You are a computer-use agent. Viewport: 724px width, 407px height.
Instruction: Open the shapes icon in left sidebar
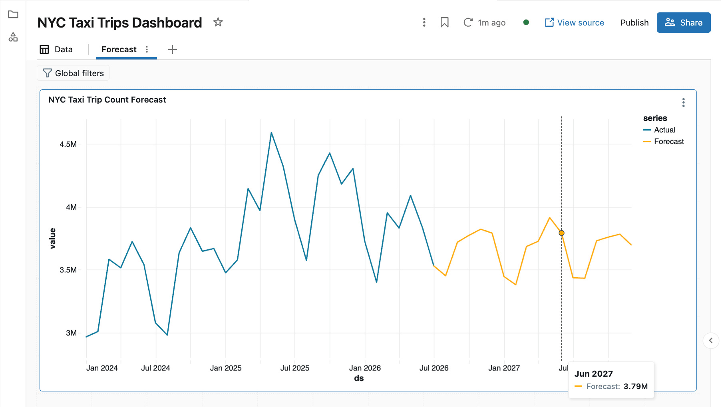pos(13,37)
